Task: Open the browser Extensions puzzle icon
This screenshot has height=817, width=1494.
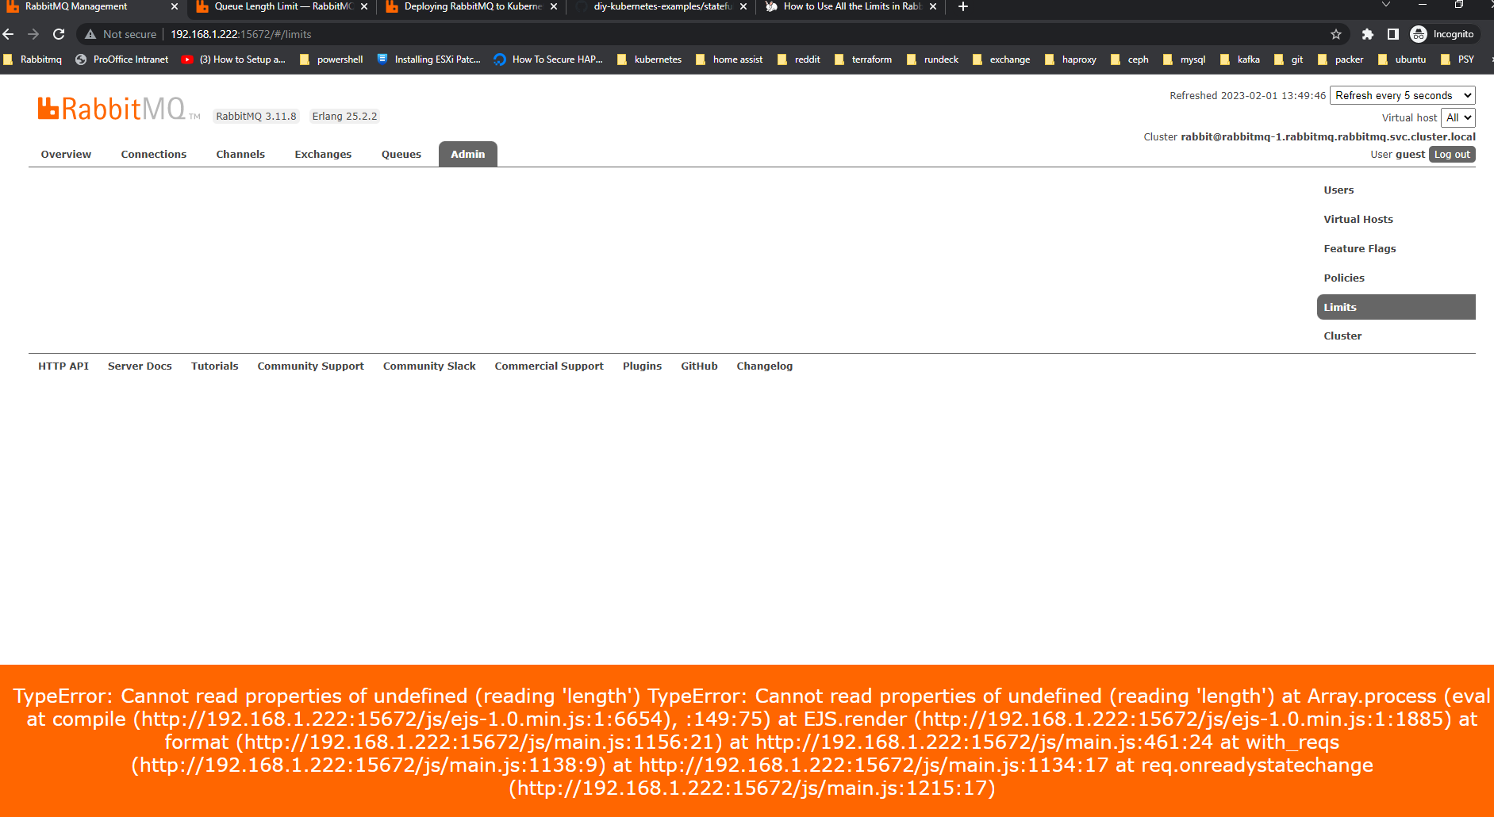Action: pos(1368,34)
